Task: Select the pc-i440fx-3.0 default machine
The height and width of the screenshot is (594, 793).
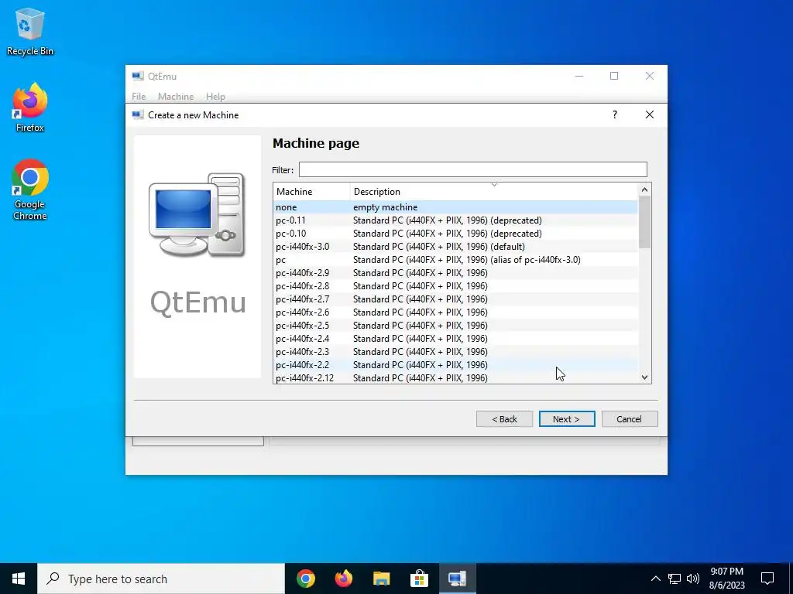Action: pyautogui.click(x=455, y=247)
